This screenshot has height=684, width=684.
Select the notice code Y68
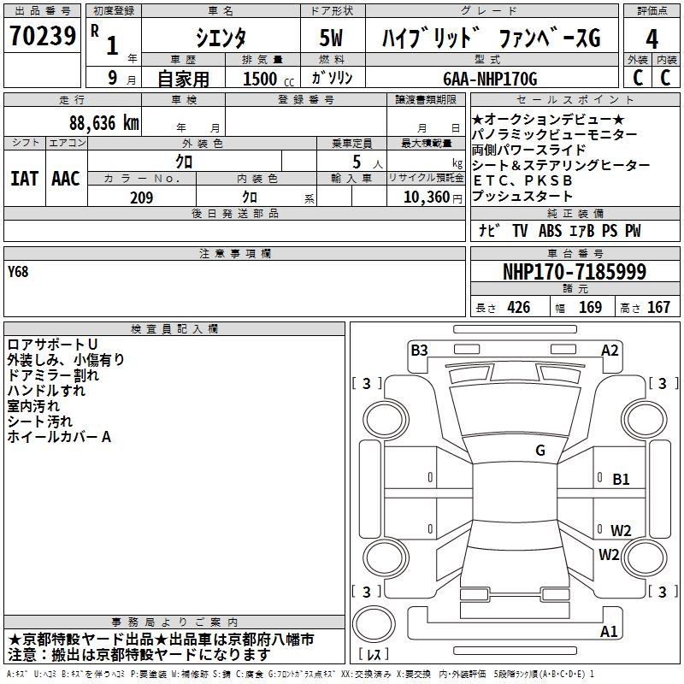pyautogui.click(x=18, y=272)
